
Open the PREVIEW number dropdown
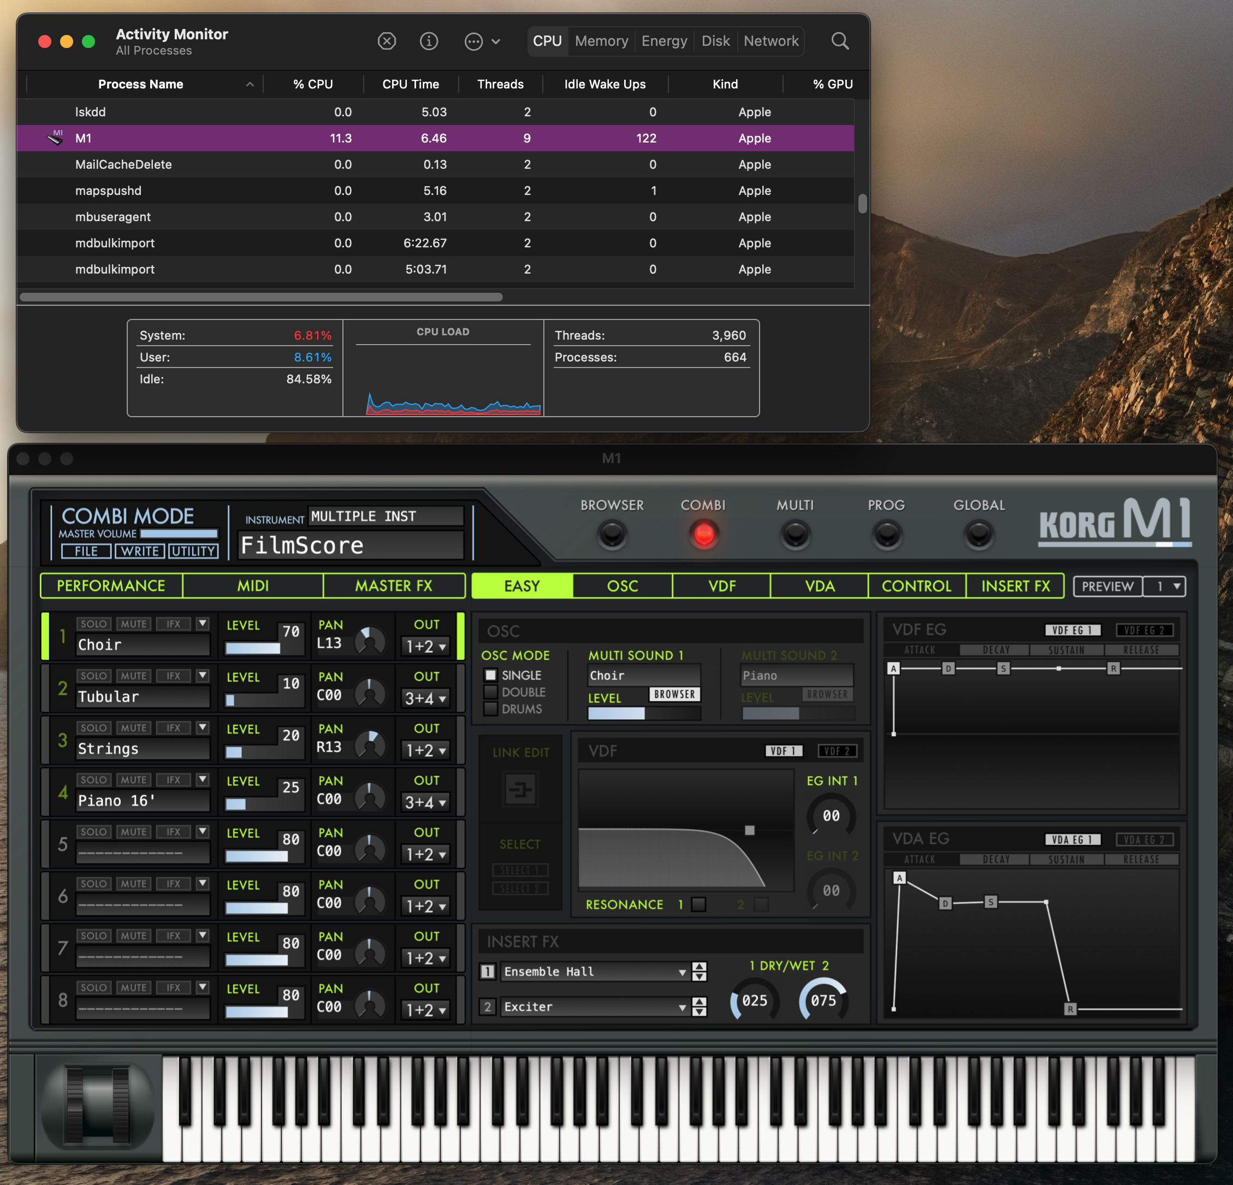pos(1164,586)
